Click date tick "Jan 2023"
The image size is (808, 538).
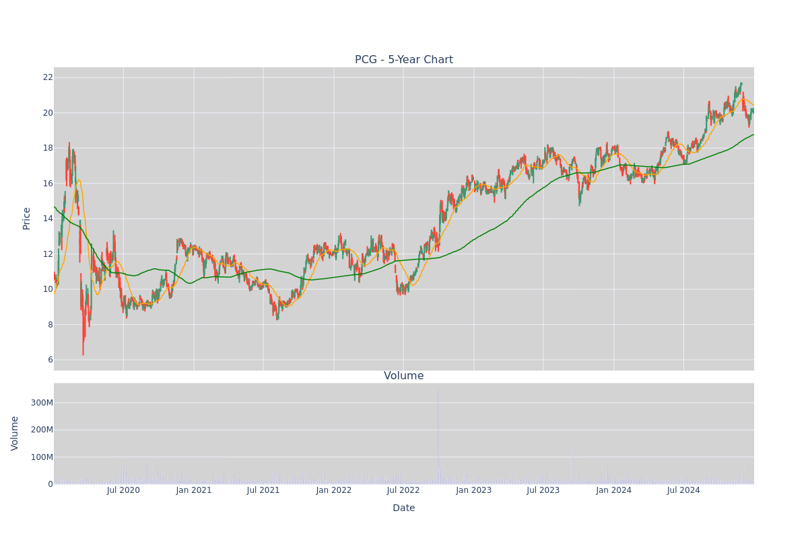pos(474,490)
